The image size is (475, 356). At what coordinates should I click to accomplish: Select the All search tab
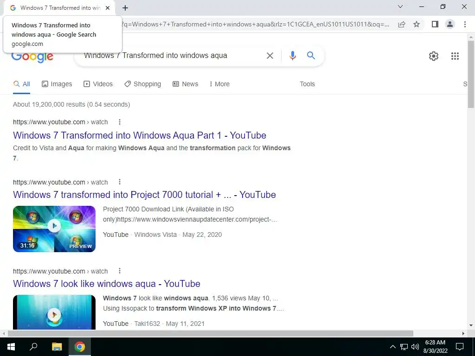click(21, 84)
